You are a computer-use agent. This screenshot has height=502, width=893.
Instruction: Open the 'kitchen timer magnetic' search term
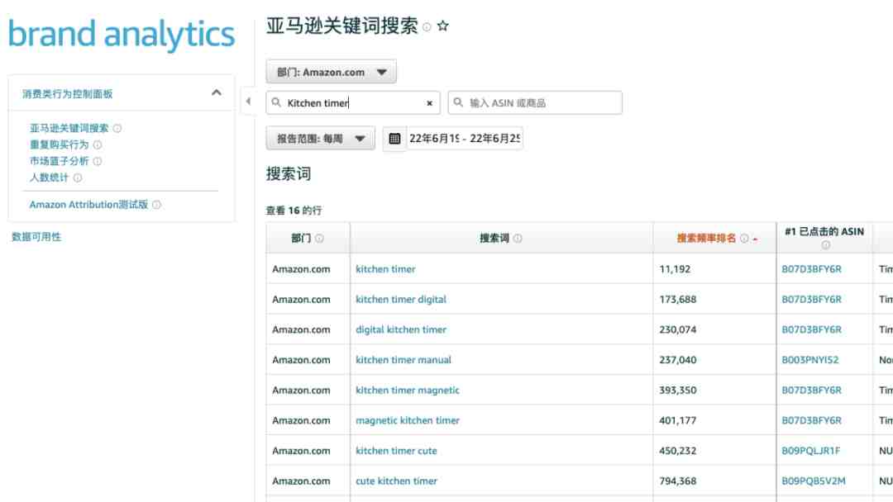(407, 390)
